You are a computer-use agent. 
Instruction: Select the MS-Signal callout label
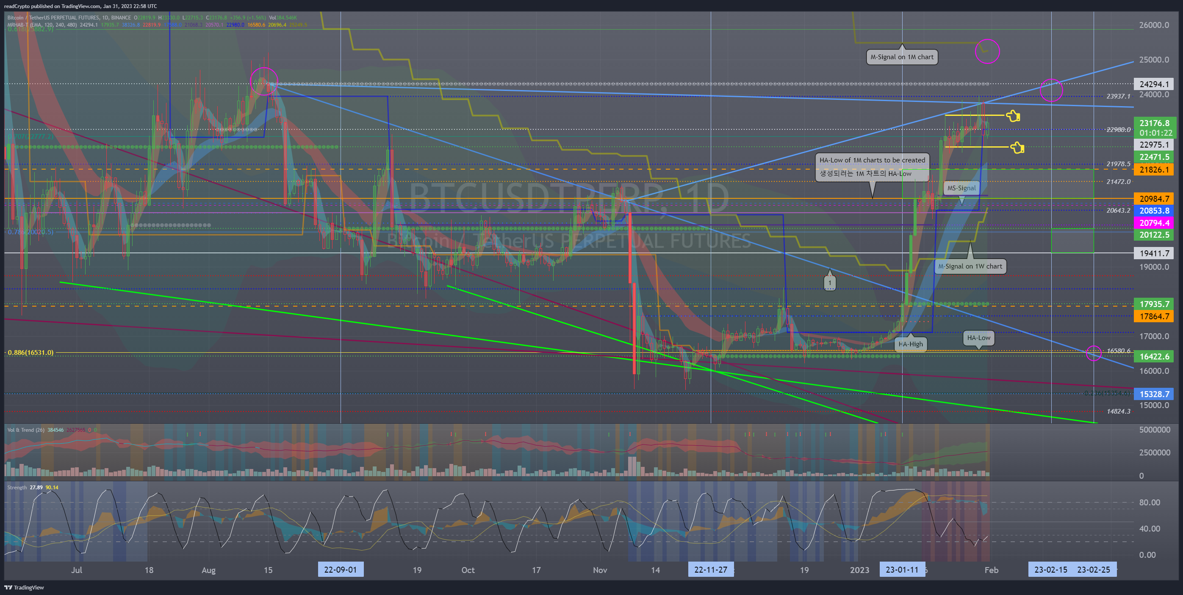[961, 188]
